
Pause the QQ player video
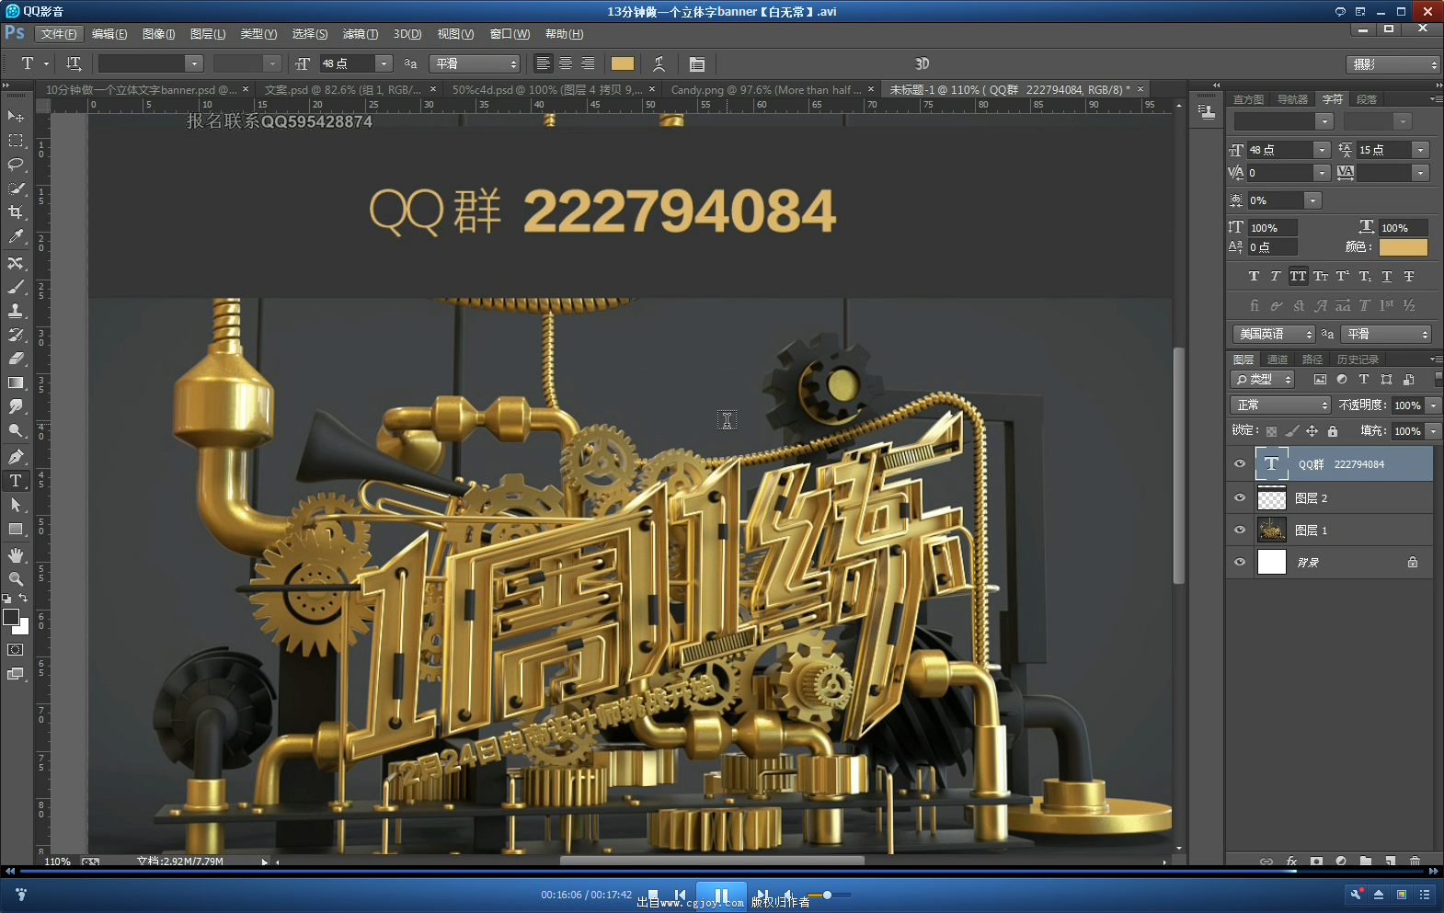(721, 895)
